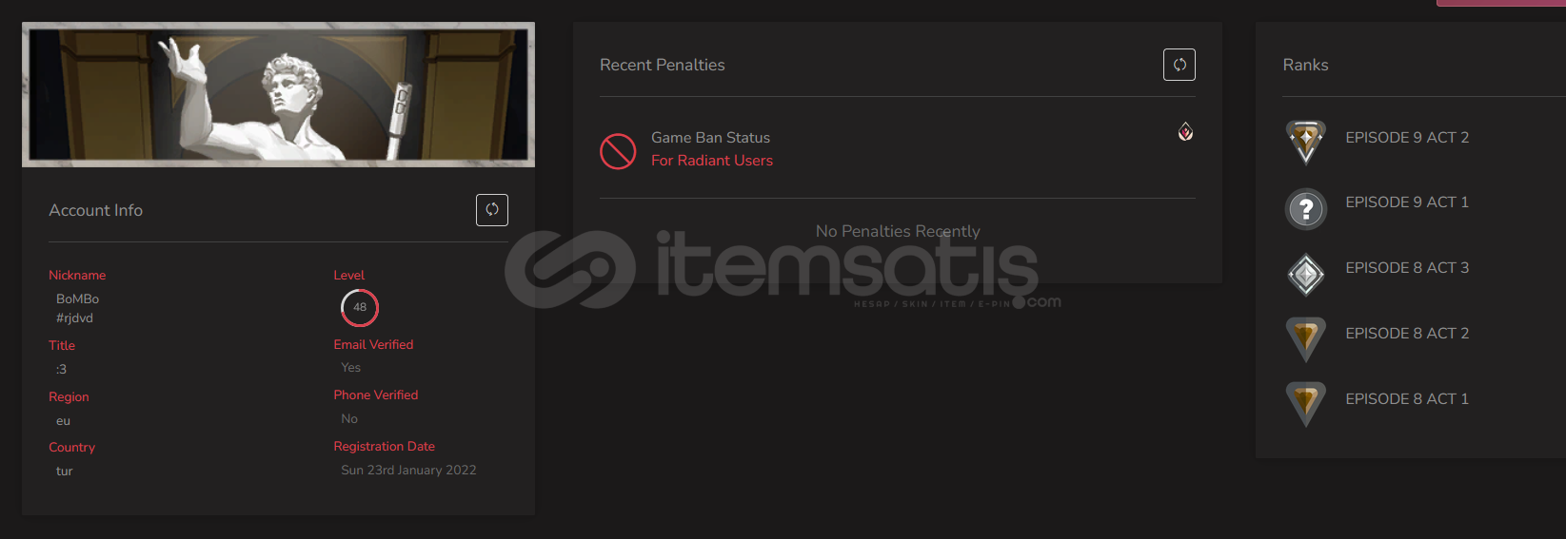Select the Episode 8 Act 3 rank badge
The image size is (1566, 539).
[x=1306, y=275]
